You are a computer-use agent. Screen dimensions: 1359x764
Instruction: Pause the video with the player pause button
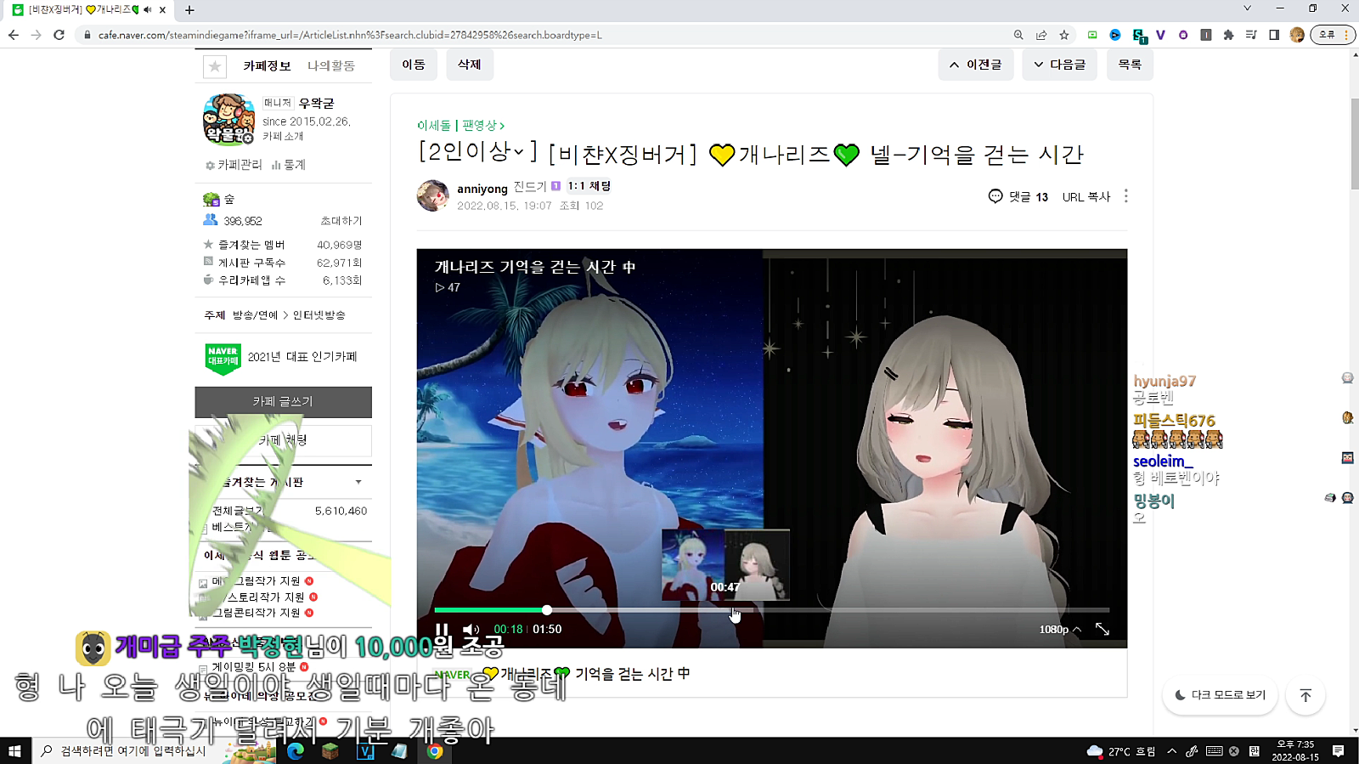tap(442, 629)
